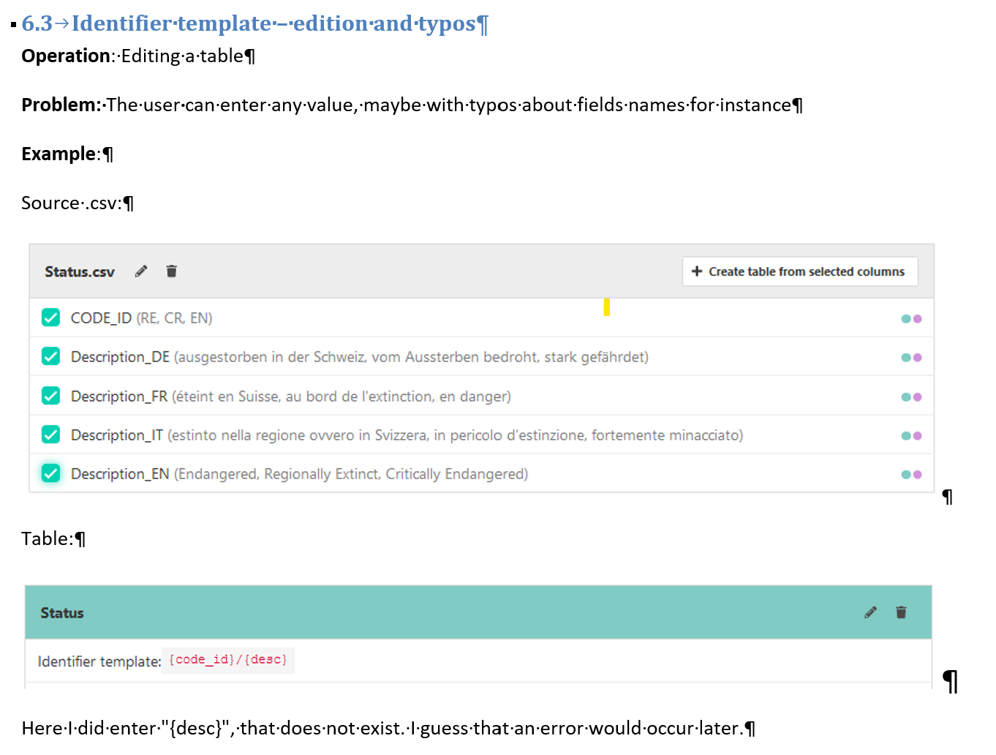The height and width of the screenshot is (755, 996).
Task: Uncheck the Description_FR column checkbox
Action: [50, 395]
